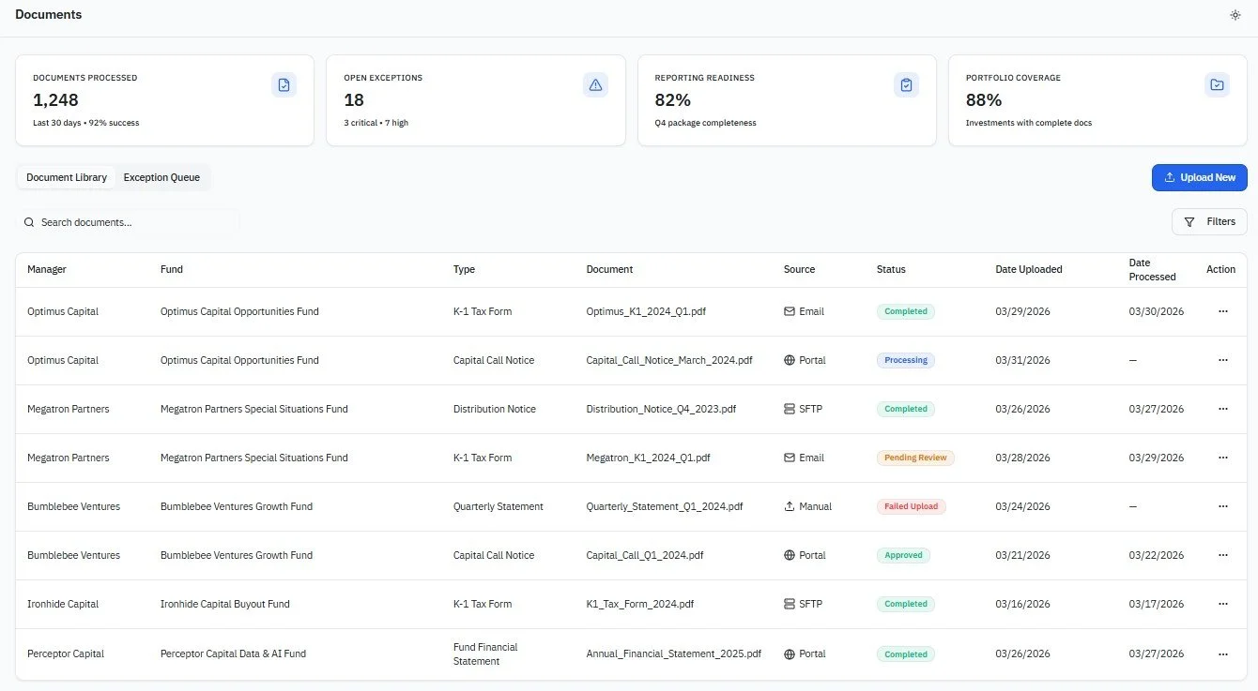Open action menu for Optimus_K1_2024_Q1.pdf
The image size is (1258, 691).
1222,311
